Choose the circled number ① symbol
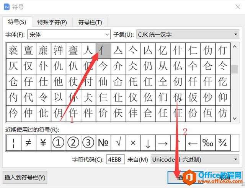245x188 pixels. (59, 143)
